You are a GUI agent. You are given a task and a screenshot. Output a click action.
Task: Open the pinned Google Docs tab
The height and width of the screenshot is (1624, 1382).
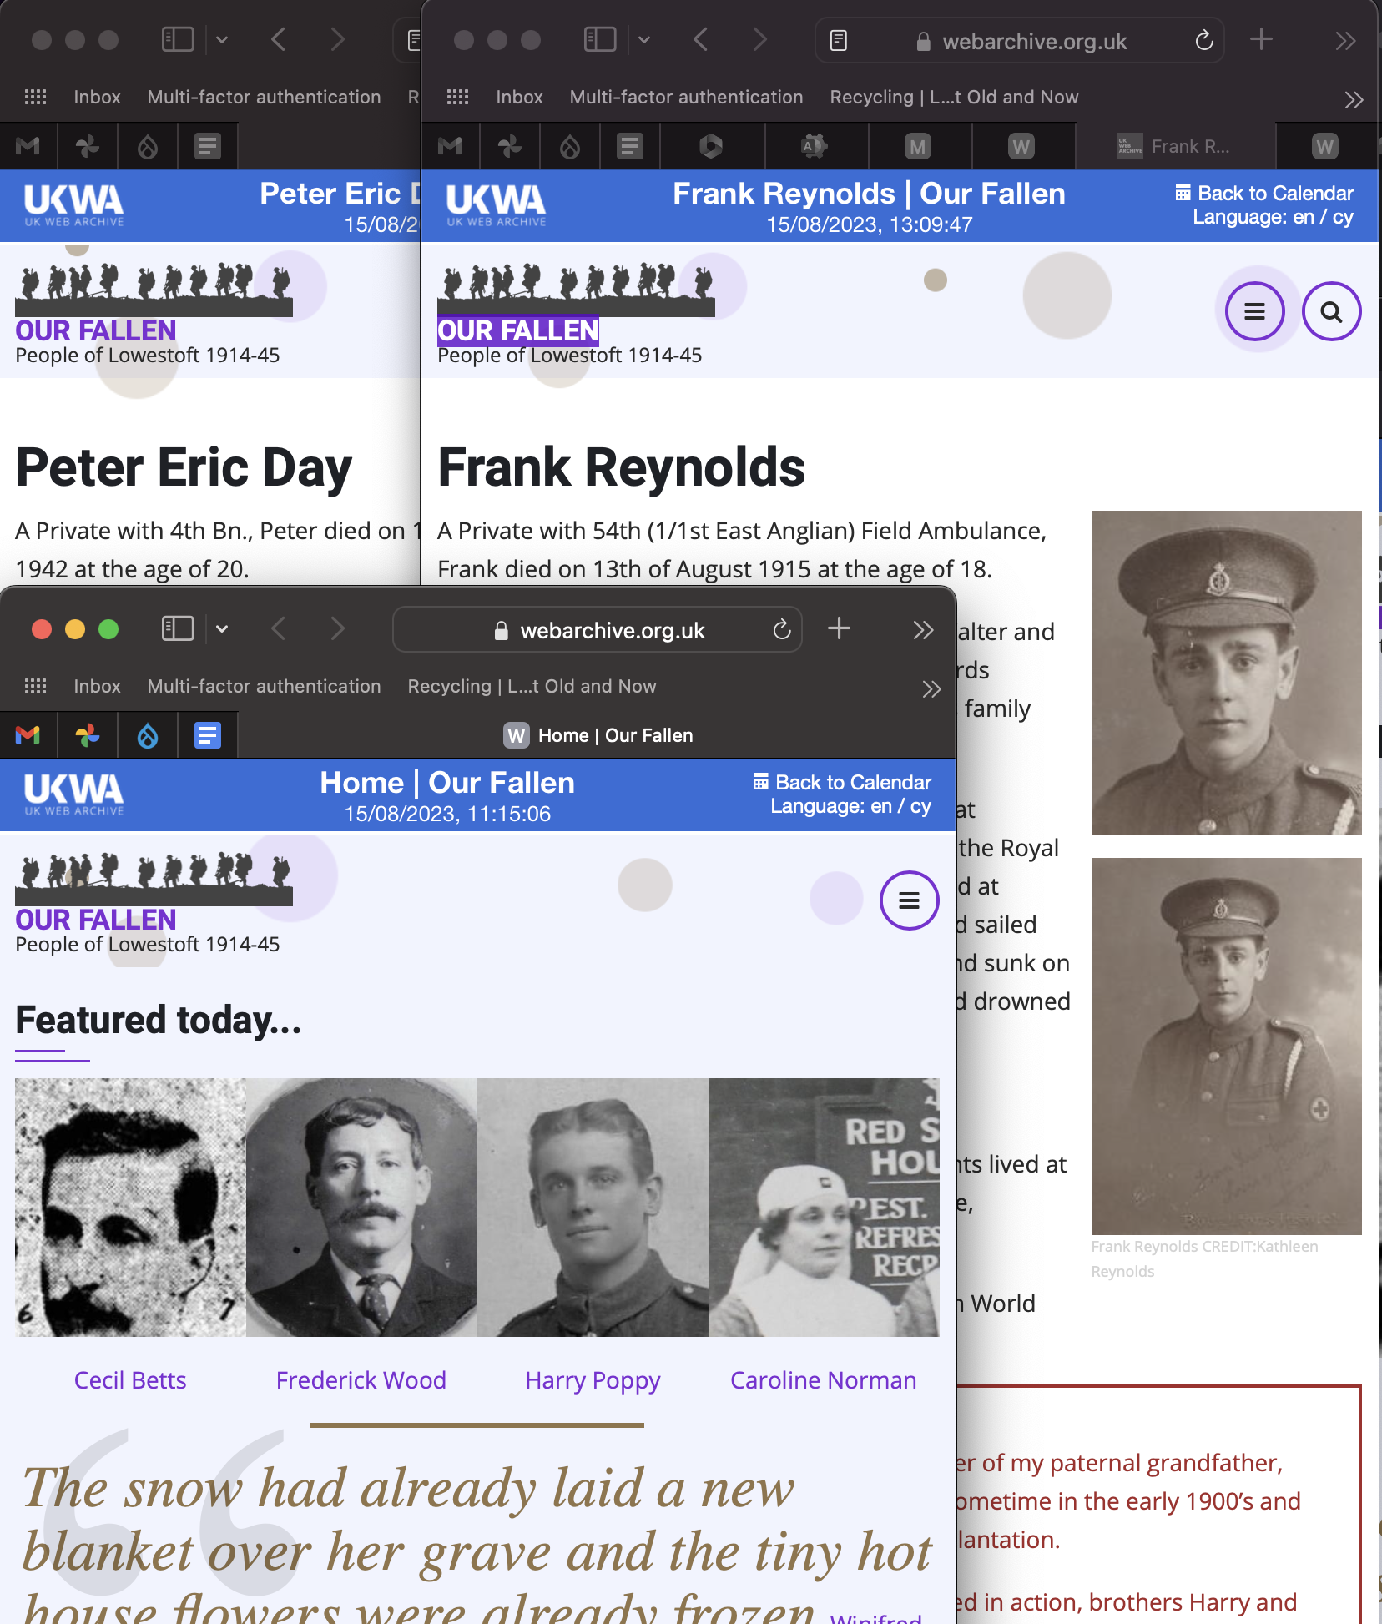(x=208, y=735)
